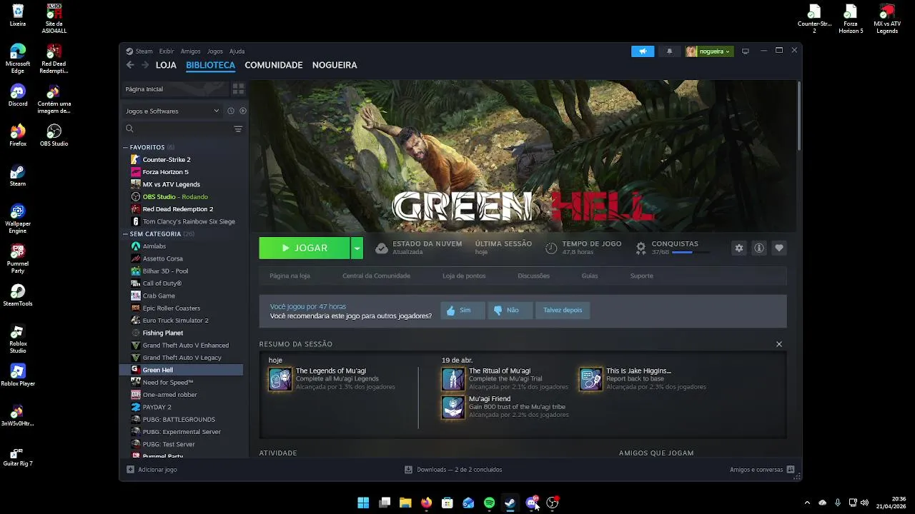Image resolution: width=915 pixels, height=514 pixels.
Task: Click Mu'agi Friend achievement icon
Action: click(453, 407)
